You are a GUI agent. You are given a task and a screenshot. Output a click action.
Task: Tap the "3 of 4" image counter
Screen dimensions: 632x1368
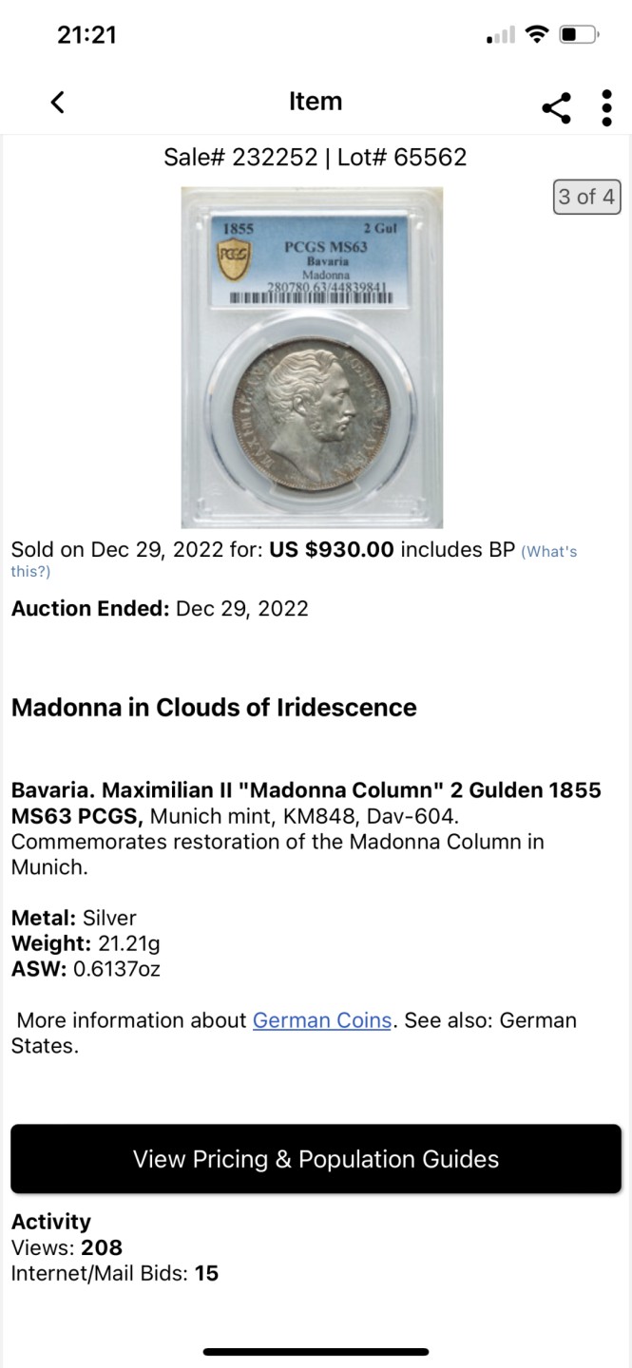[586, 197]
